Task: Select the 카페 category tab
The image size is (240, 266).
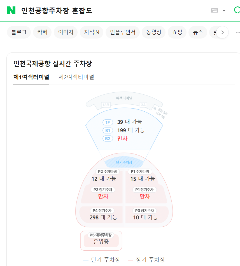Action: click(x=42, y=32)
